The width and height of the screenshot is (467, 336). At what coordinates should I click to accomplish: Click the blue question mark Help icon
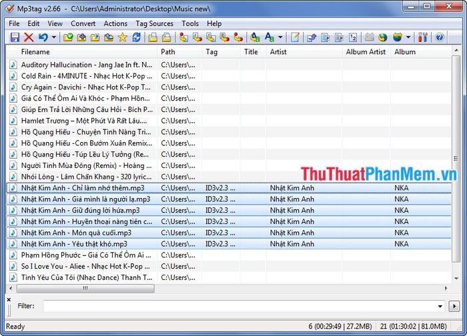(x=440, y=37)
